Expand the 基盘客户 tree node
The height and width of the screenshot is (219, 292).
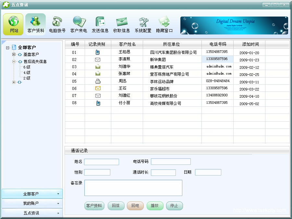click(x=13, y=54)
